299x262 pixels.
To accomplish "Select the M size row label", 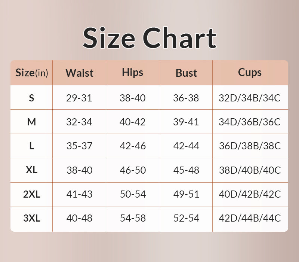I will 32,122.
